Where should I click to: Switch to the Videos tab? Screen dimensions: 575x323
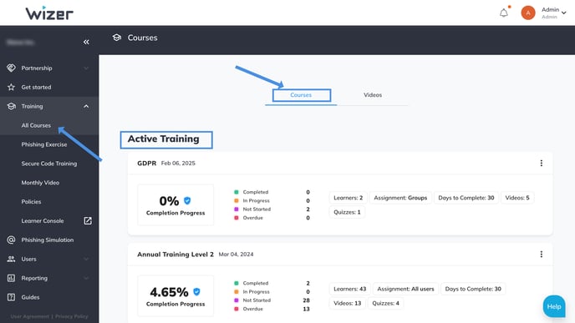373,95
